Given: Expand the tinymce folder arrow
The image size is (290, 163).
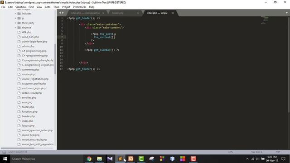Looking at the screenshot, I should point(15,28).
